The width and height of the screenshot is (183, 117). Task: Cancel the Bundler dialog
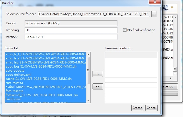click(152, 108)
